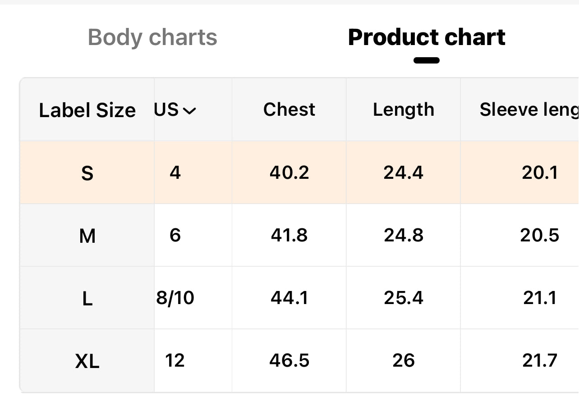The width and height of the screenshot is (579, 400).
Task: Click US size 12 cell
Action: pyautogui.click(x=175, y=360)
